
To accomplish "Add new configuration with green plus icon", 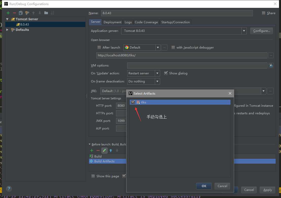I will point(8,13).
